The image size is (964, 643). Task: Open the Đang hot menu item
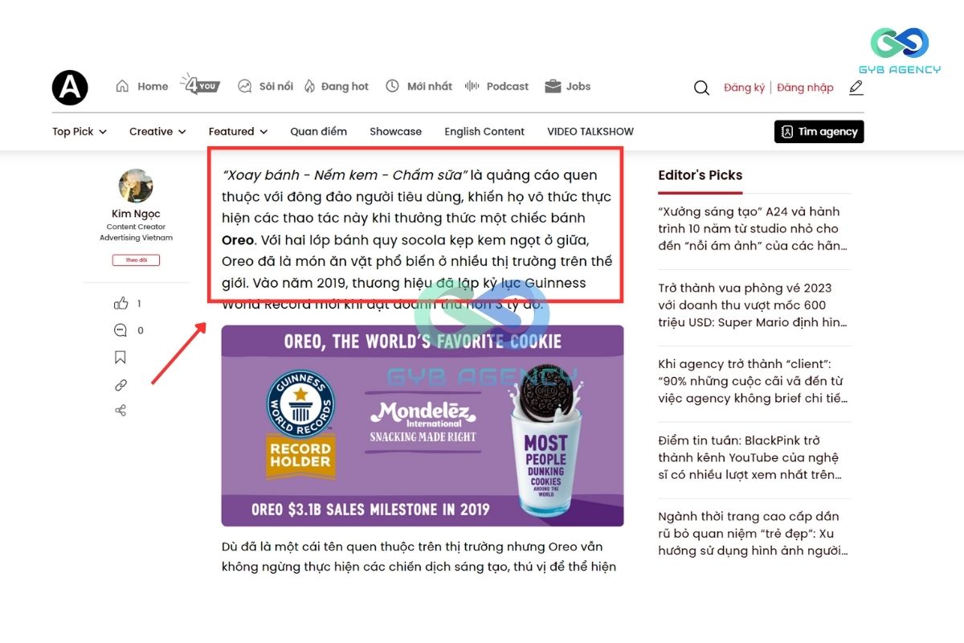click(x=345, y=86)
